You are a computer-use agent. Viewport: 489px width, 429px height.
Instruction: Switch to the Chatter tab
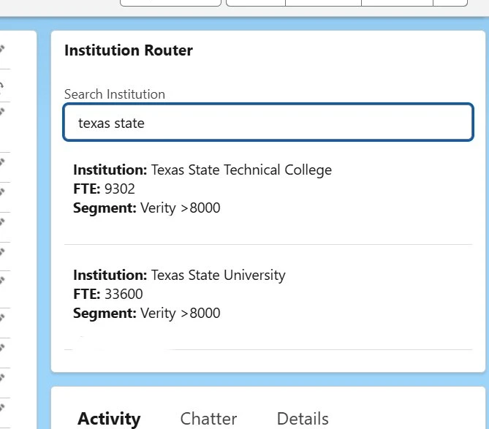tap(208, 418)
